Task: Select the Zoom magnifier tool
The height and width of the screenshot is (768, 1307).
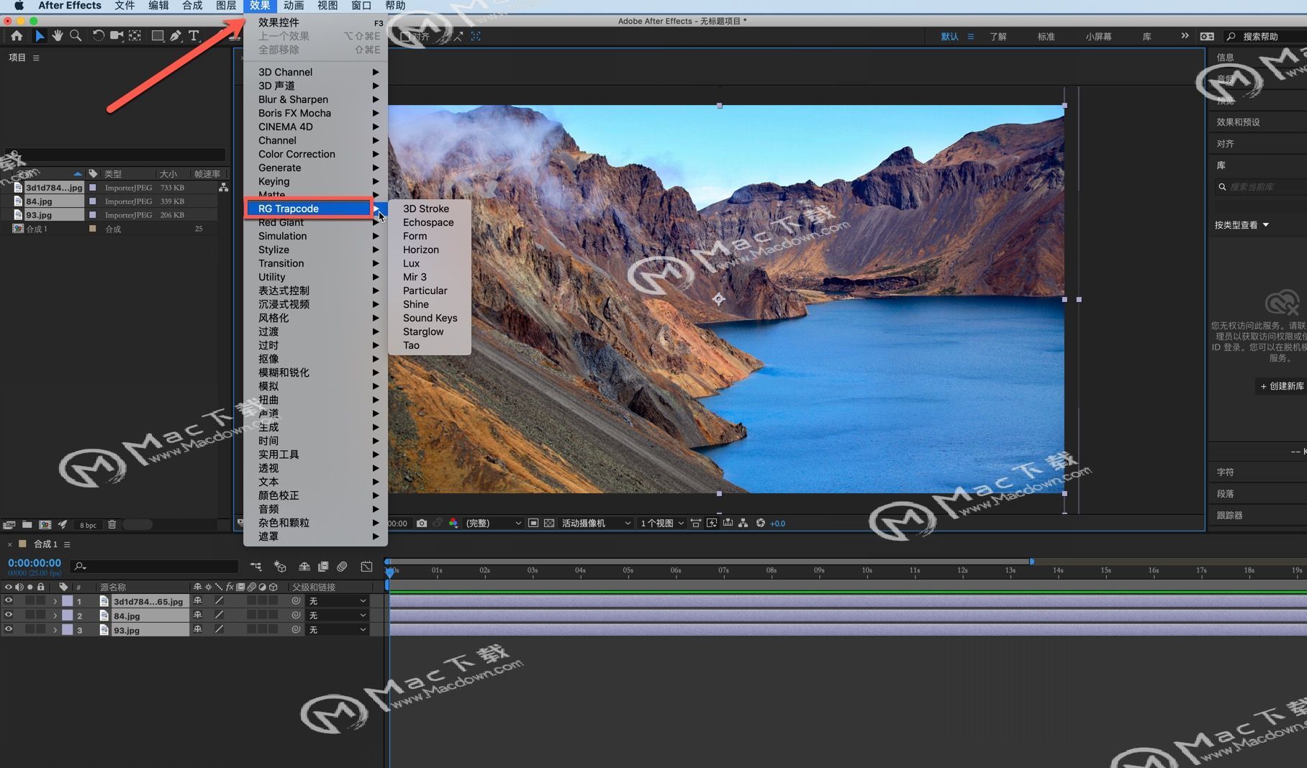Action: pos(76,36)
